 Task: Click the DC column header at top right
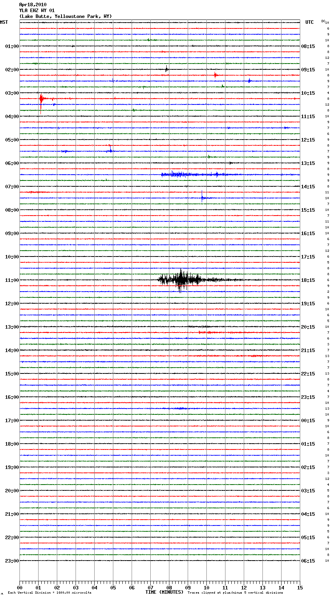point(323,21)
